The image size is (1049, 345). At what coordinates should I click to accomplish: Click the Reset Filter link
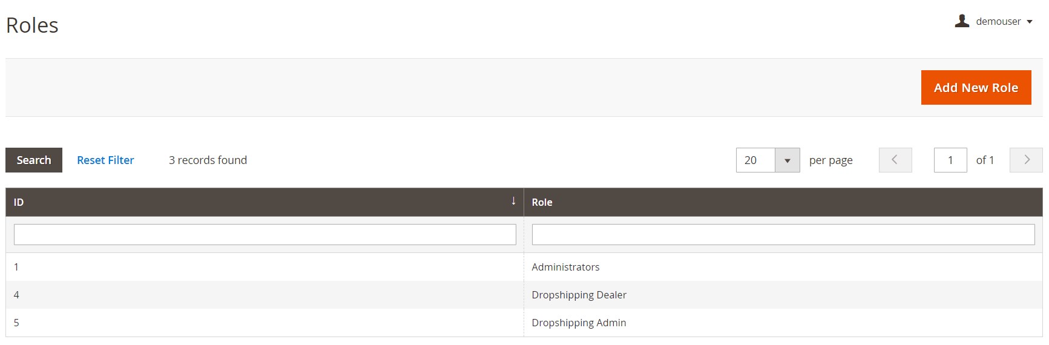[105, 160]
